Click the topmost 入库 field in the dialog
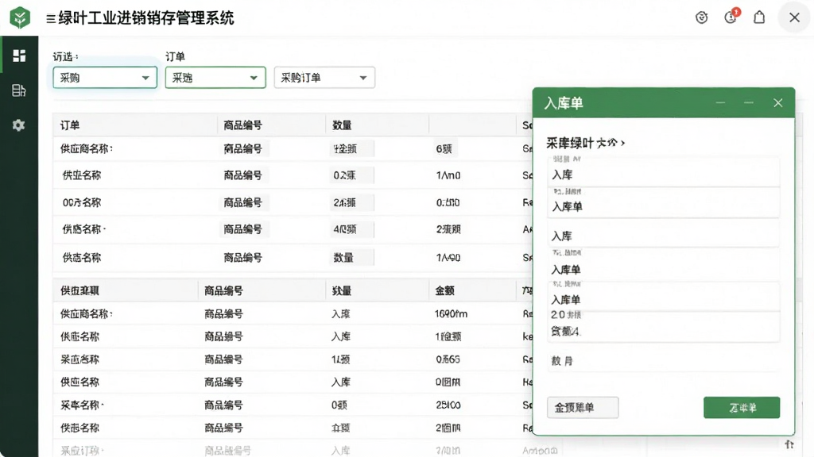814x457 pixels. click(664, 172)
